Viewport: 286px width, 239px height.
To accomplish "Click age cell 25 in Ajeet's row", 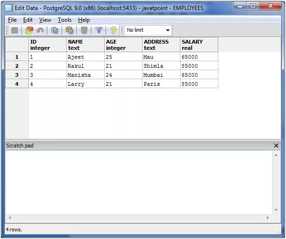I will point(123,57).
